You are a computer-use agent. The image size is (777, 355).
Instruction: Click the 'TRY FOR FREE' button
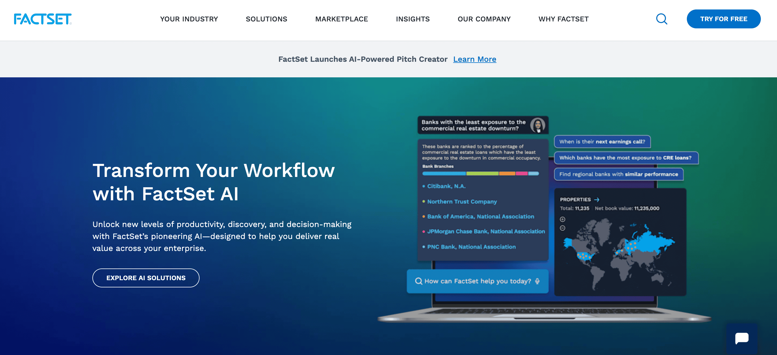724,19
